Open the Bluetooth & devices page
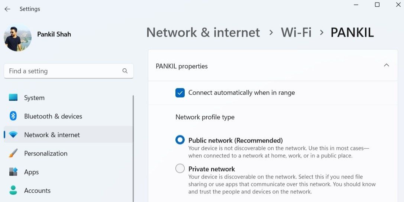 point(53,116)
